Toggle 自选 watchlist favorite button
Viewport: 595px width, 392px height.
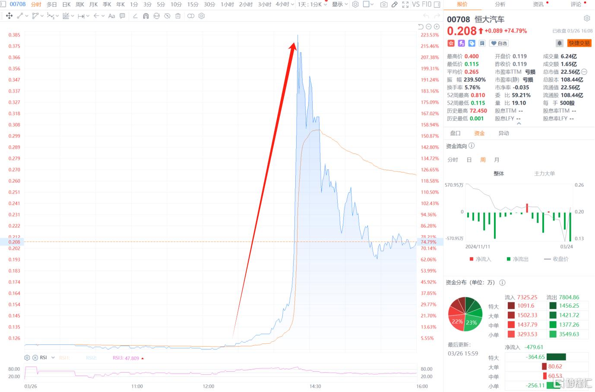click(x=499, y=43)
